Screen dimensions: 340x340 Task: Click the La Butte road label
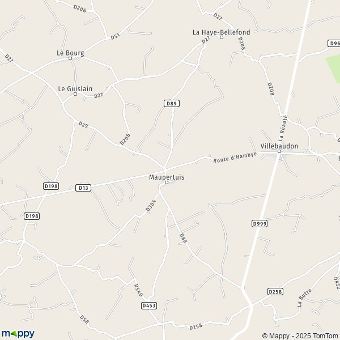click(x=304, y=297)
